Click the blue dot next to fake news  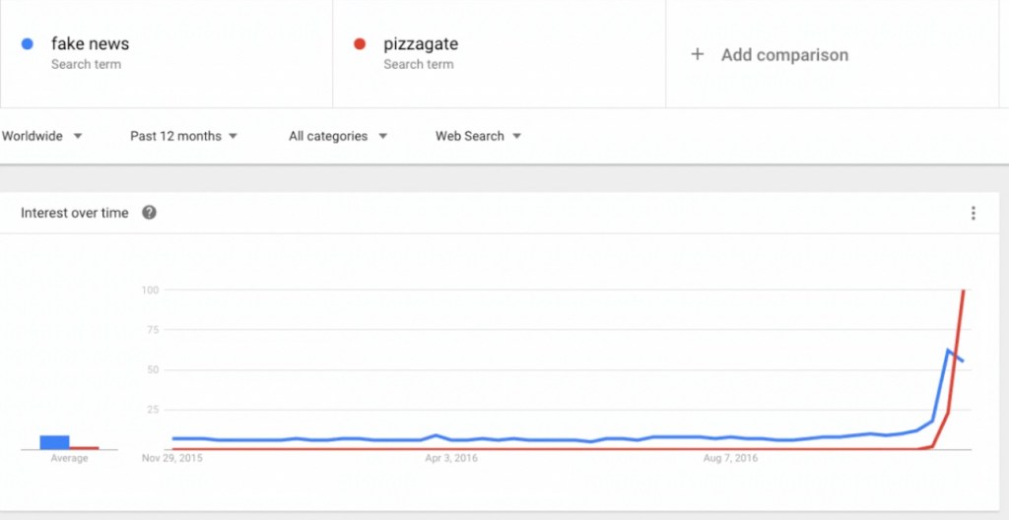click(28, 43)
